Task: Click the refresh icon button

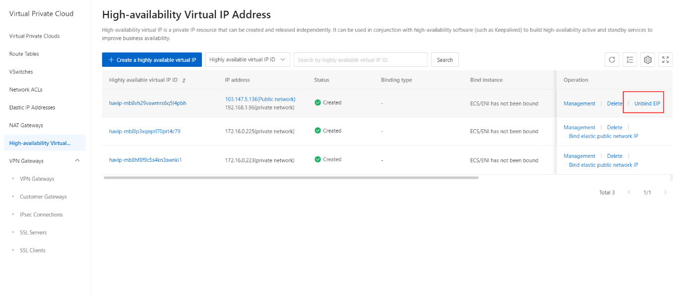Action: pyautogui.click(x=612, y=60)
